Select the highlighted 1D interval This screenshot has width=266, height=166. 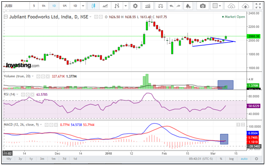click(x=54, y=6)
